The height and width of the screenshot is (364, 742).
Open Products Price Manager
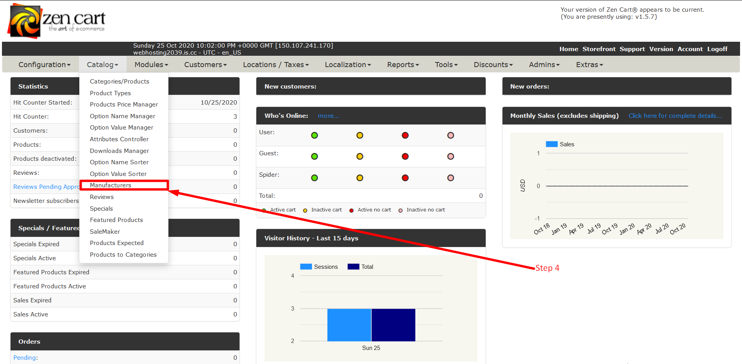[x=124, y=105]
